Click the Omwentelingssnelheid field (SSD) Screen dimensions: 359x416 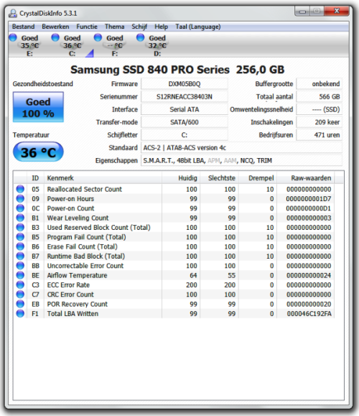point(320,109)
